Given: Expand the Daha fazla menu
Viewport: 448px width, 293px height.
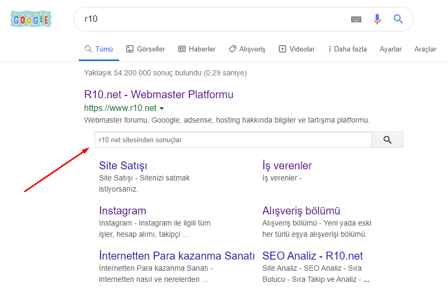Looking at the screenshot, I should [347, 49].
